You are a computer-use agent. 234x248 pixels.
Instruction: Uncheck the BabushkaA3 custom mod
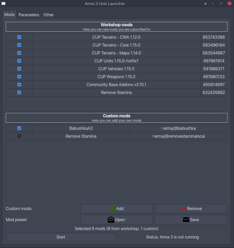[x=19, y=128]
